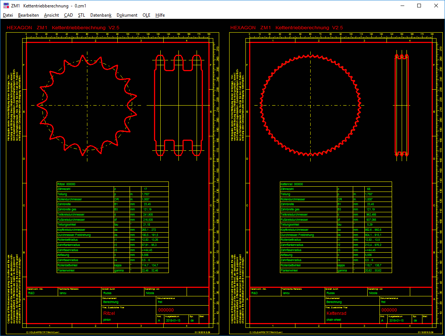Open the Dokument menu
Image resolution: width=445 pixels, height=336 pixels.
(127, 15)
